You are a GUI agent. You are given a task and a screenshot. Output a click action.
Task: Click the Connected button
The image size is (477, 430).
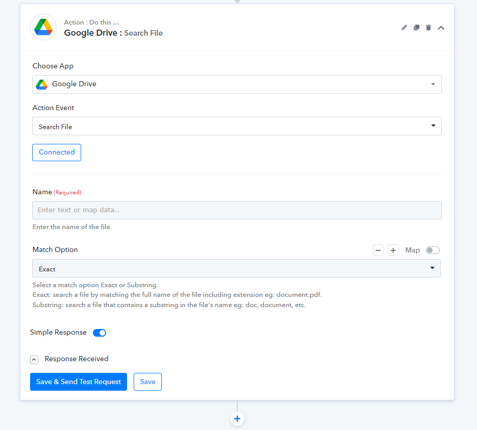(57, 153)
